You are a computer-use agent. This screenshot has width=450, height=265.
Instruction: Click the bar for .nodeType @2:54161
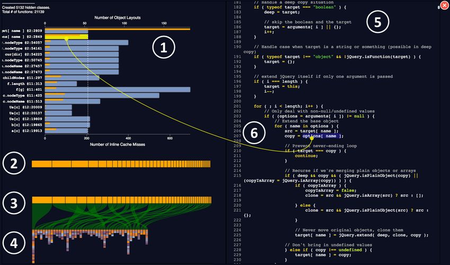click(x=82, y=49)
